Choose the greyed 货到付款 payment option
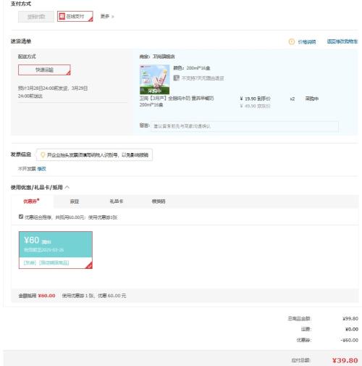362x366 pixels. pyautogui.click(x=36, y=17)
